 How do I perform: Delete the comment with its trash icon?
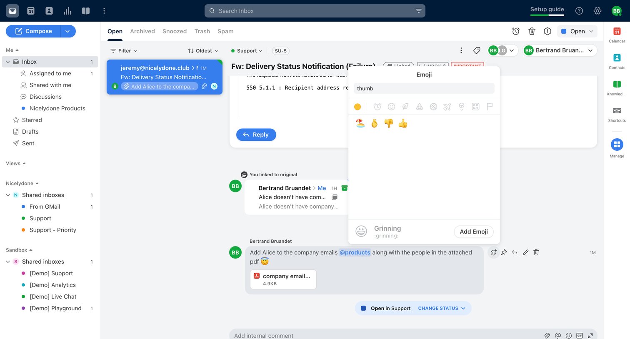pyautogui.click(x=536, y=252)
